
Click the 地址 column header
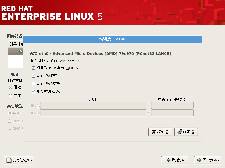(93, 99)
